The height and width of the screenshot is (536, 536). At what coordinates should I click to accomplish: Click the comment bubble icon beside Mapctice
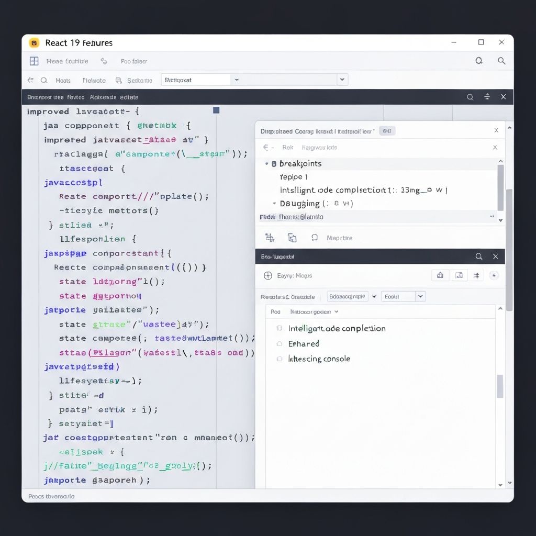pos(315,238)
